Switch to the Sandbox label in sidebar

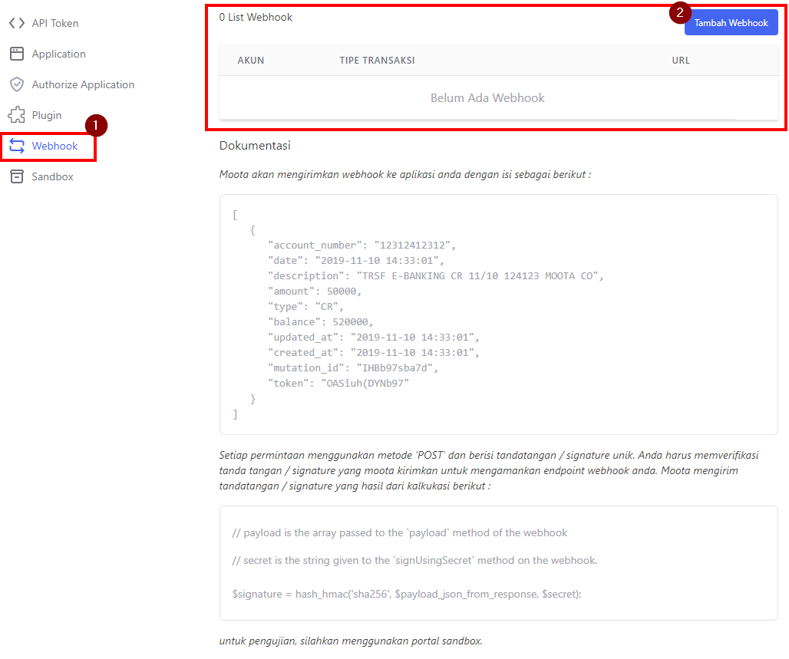tap(52, 176)
